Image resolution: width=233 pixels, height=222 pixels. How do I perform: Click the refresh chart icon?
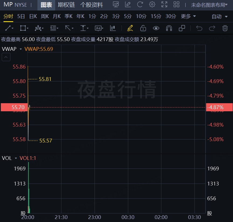pos(140,5)
